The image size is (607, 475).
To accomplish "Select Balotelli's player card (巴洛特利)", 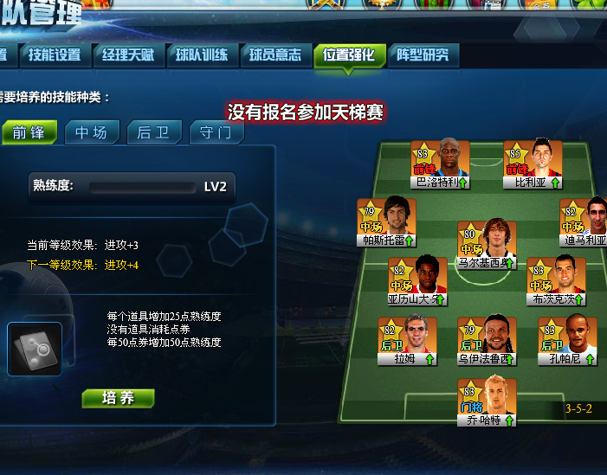I will click(440, 164).
